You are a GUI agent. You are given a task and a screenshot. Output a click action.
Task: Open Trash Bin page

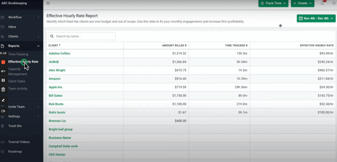point(15,126)
